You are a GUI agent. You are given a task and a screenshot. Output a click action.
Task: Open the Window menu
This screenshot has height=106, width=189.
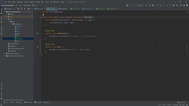tap(56, 2)
